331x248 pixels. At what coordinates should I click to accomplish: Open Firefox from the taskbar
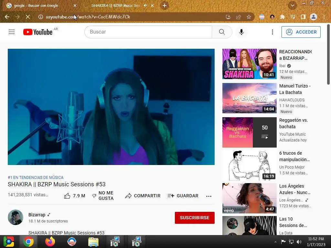[x=50, y=242]
